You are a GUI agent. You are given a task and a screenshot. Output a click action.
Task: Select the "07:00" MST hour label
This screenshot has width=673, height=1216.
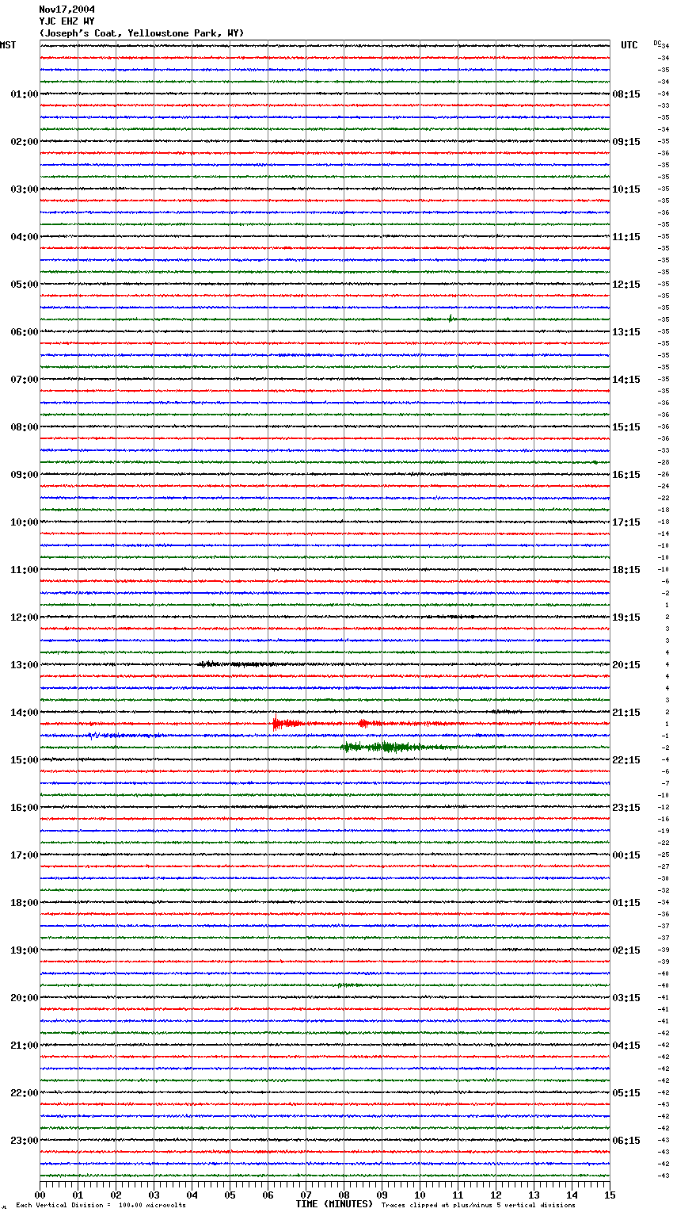(x=25, y=380)
